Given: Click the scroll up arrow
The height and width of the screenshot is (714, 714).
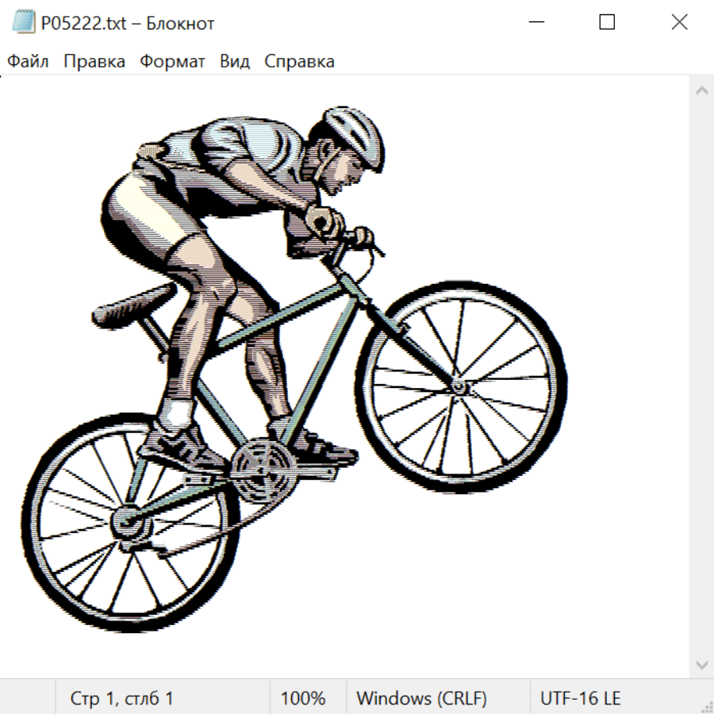Looking at the screenshot, I should (x=701, y=91).
